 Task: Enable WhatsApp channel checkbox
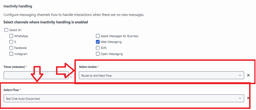click(x=11, y=36)
